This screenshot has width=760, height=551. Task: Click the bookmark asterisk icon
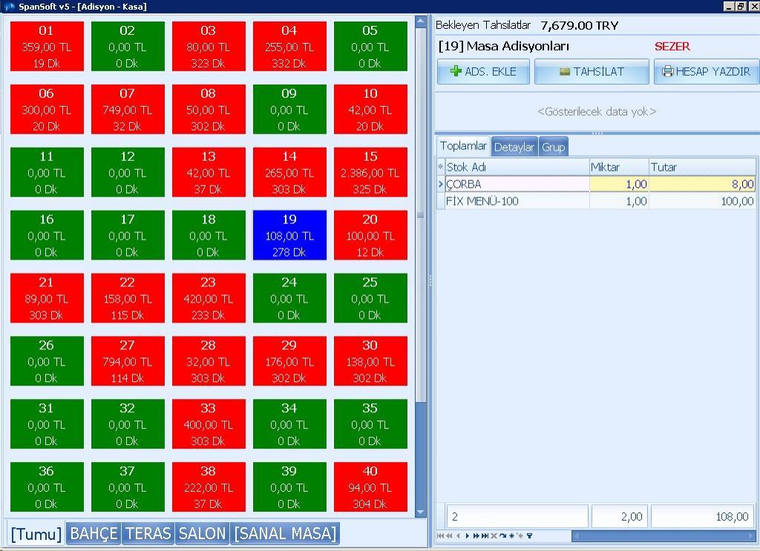(x=512, y=535)
